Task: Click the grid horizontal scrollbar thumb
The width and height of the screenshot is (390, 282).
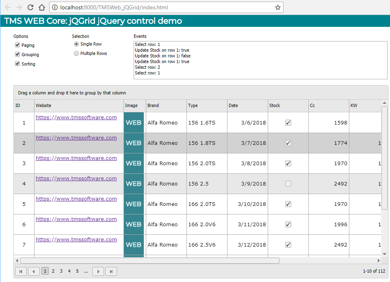Action: tap(150, 260)
